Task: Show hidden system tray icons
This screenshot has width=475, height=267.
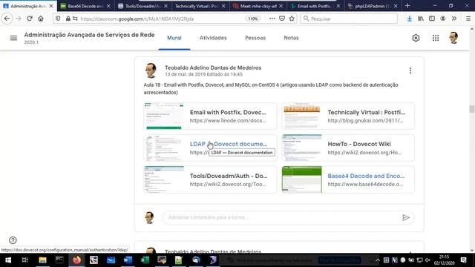Action: [378, 260]
